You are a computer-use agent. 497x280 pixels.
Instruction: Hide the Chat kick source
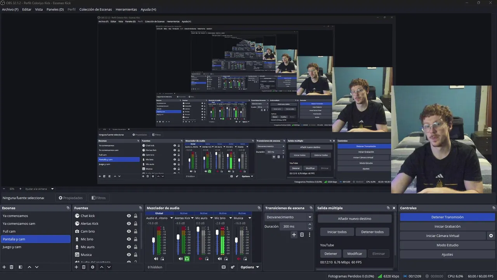click(x=129, y=216)
